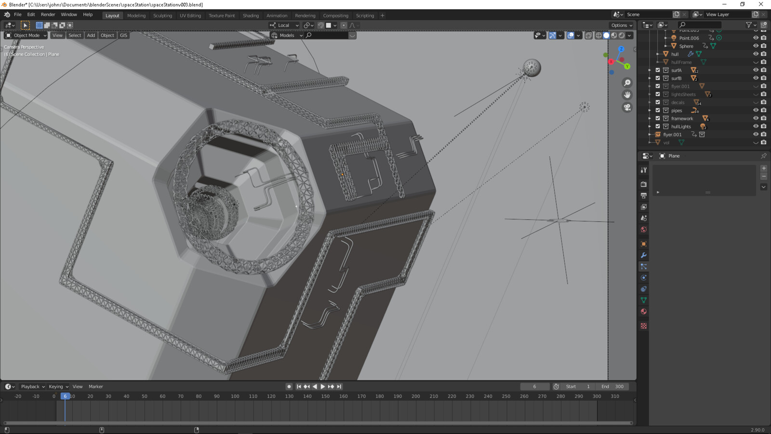Open the Physics properties tab
771x434 pixels.
(x=643, y=278)
